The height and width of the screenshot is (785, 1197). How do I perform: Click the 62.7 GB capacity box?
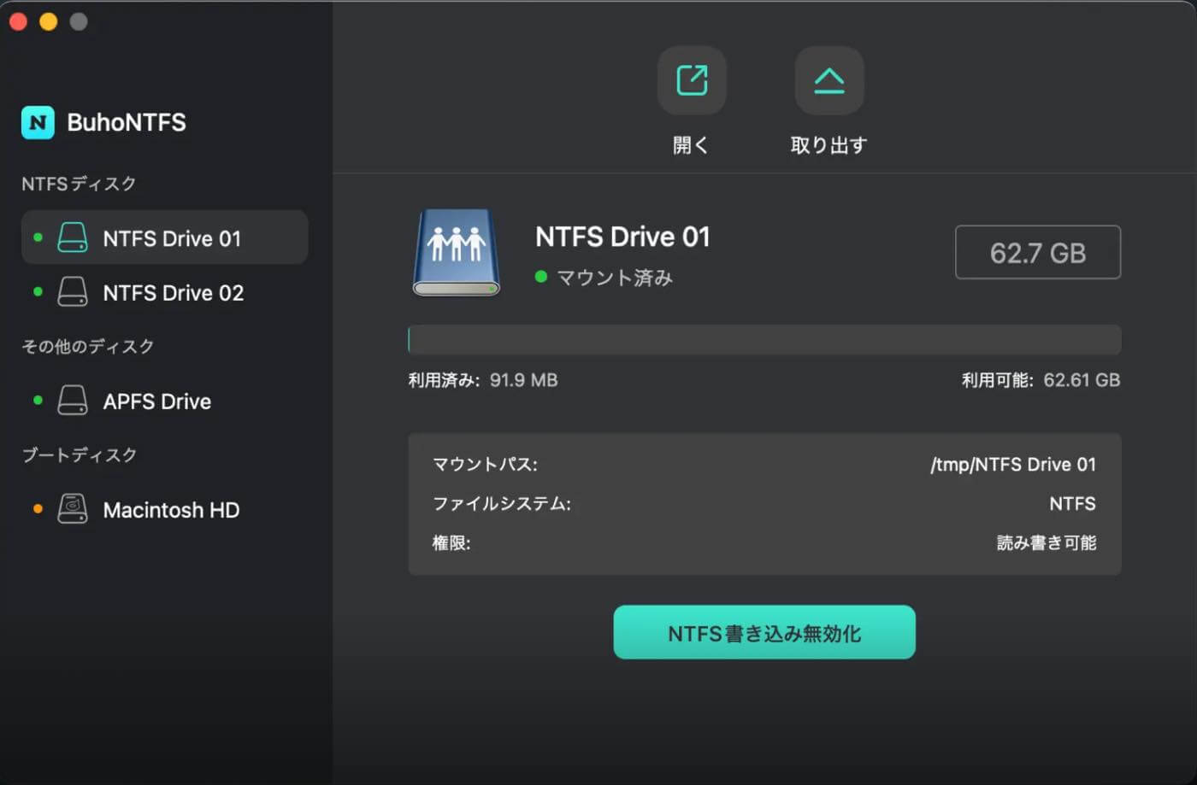click(1037, 253)
